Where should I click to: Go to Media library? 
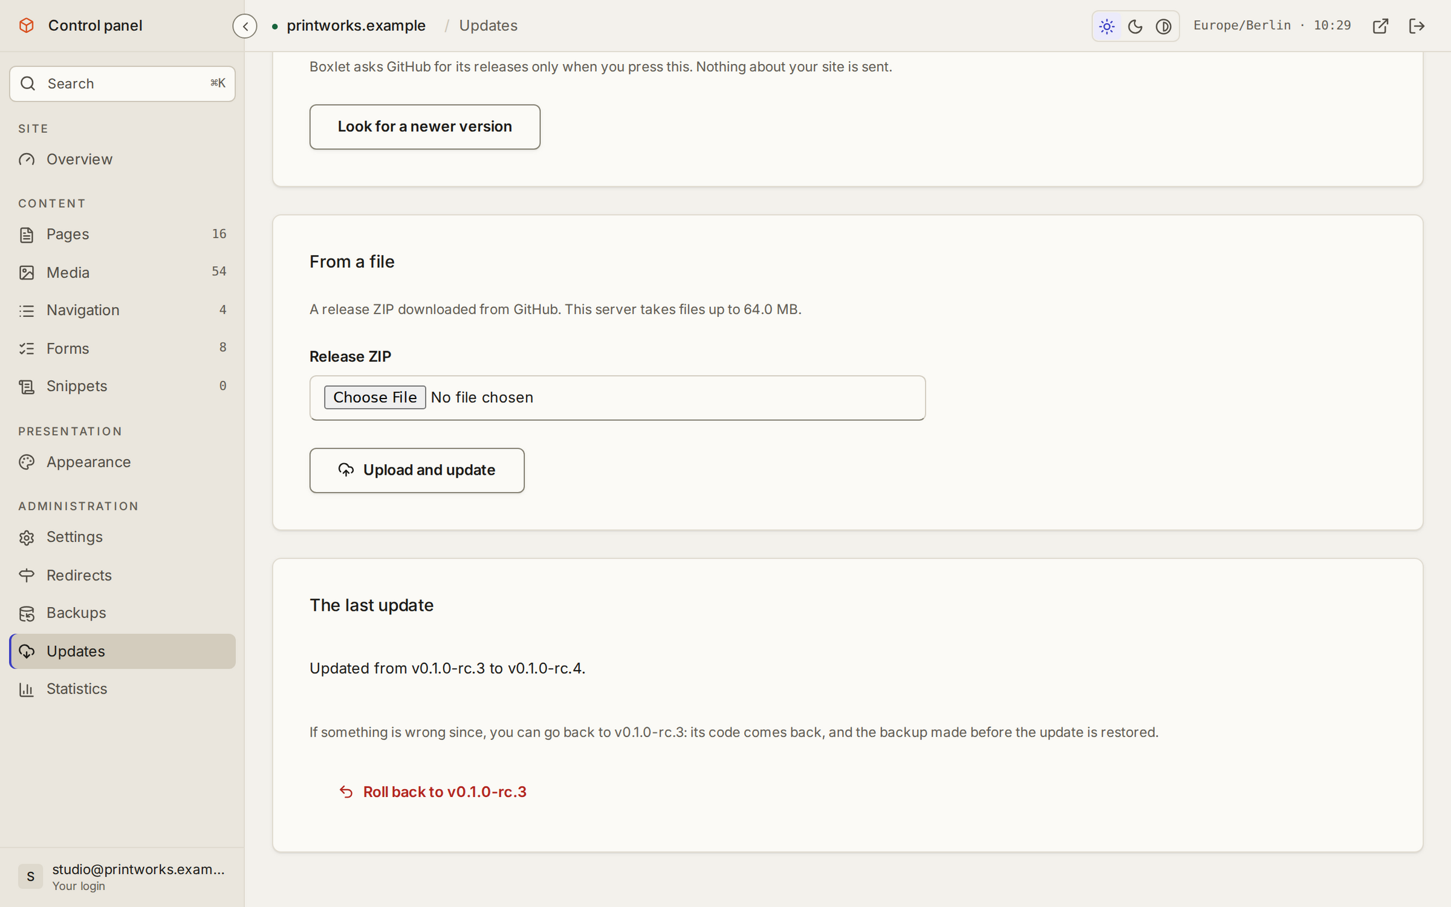coord(123,272)
